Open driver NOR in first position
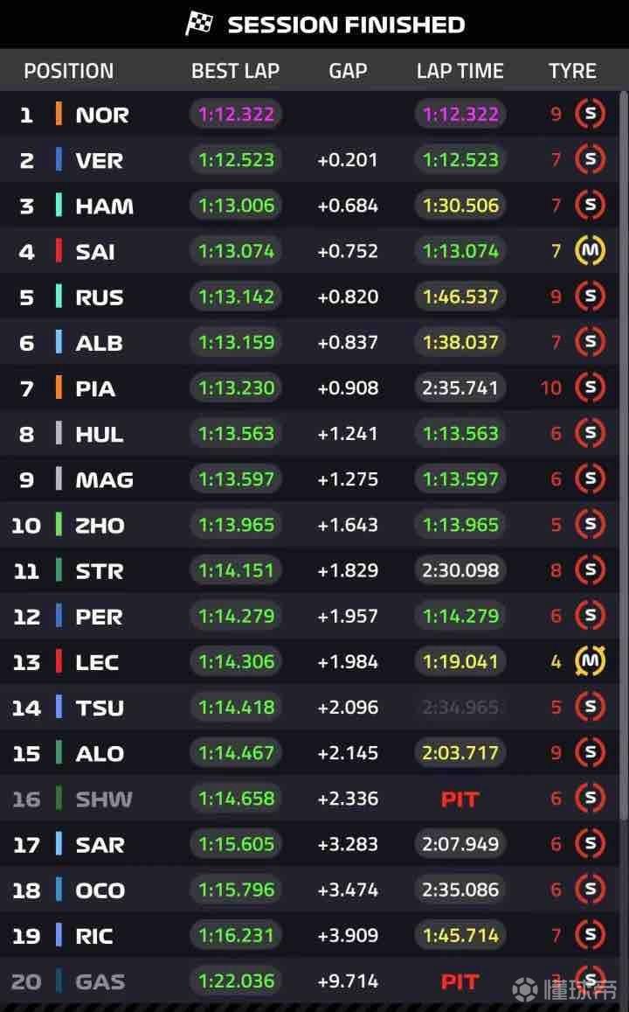Screen dimensions: 629x1012 tap(101, 115)
